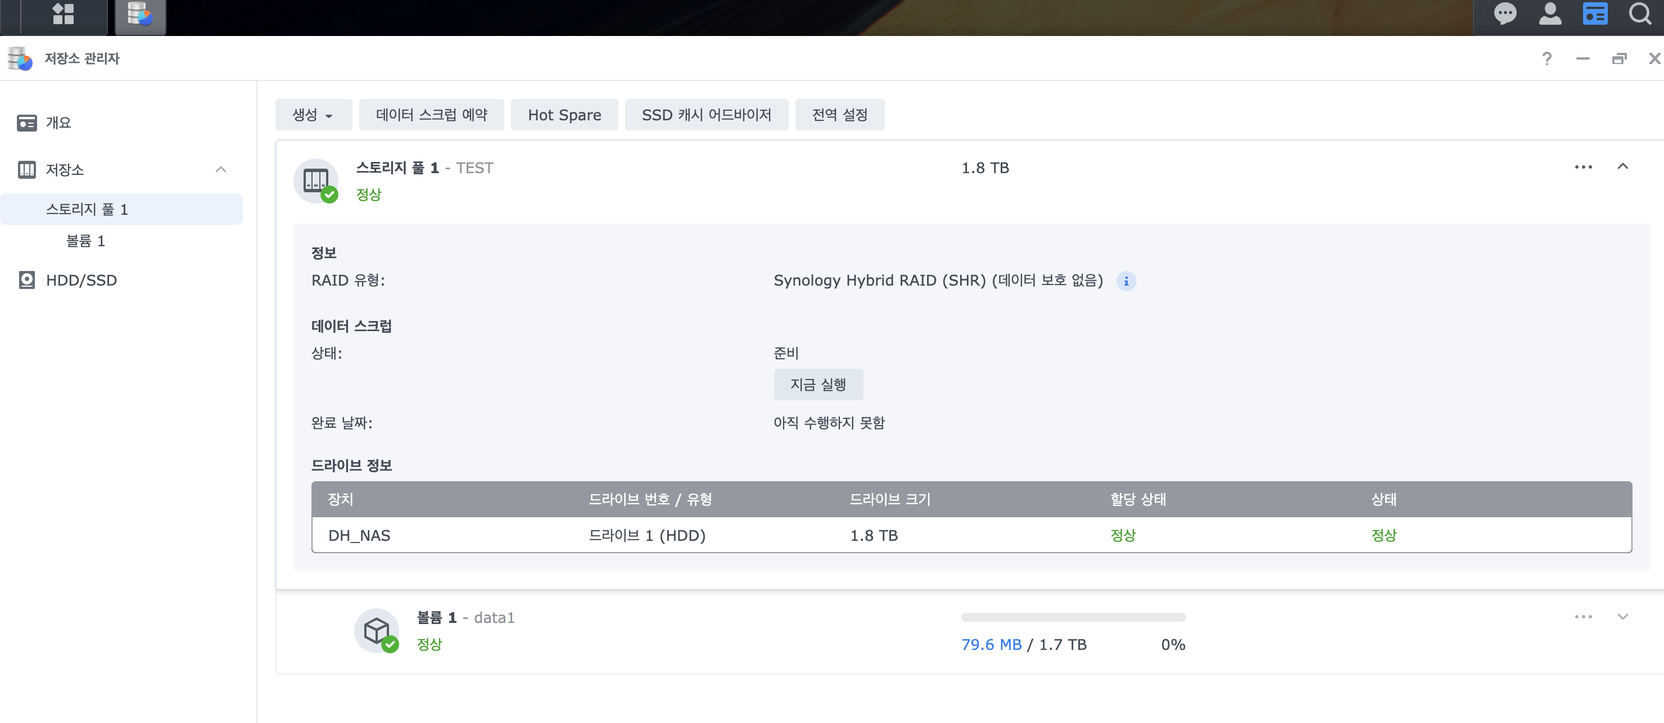Click the Storage Manager taskbar icon

(140, 15)
